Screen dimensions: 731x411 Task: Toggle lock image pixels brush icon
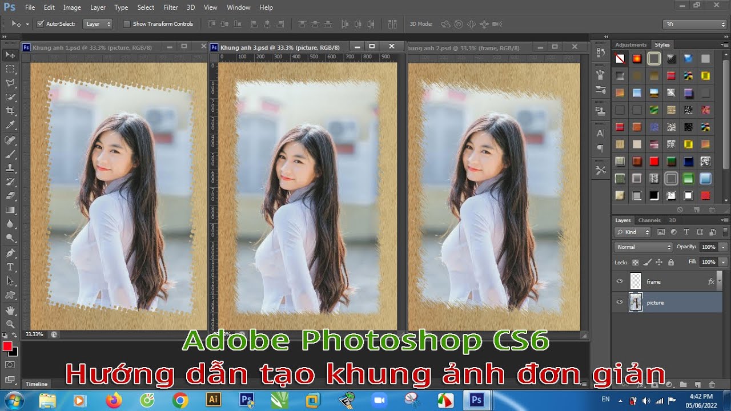pyautogui.click(x=647, y=263)
